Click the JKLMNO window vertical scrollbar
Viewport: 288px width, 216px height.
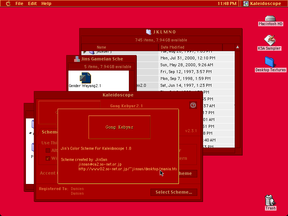click(238, 99)
